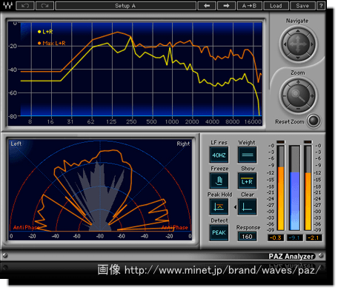
Task: Zoom out horizontally with the left minus
Action: 285,95
